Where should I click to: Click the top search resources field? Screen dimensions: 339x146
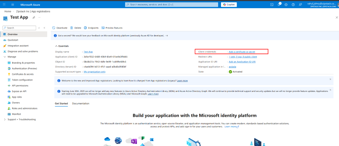(x=172, y=5)
